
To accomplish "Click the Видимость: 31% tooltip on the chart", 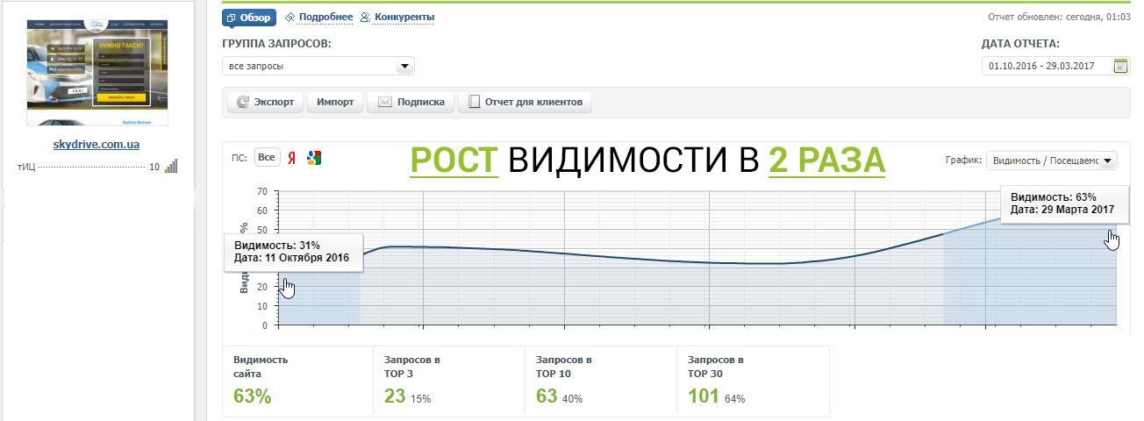I will pyautogui.click(x=293, y=252).
